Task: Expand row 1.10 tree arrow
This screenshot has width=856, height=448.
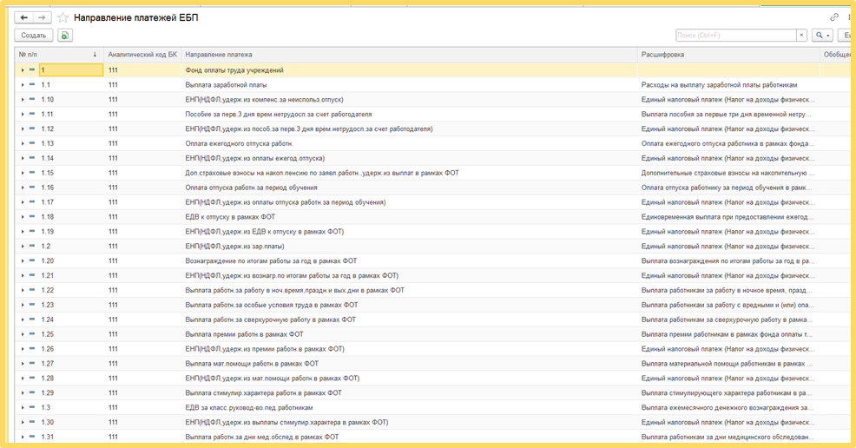Action: pos(23,100)
